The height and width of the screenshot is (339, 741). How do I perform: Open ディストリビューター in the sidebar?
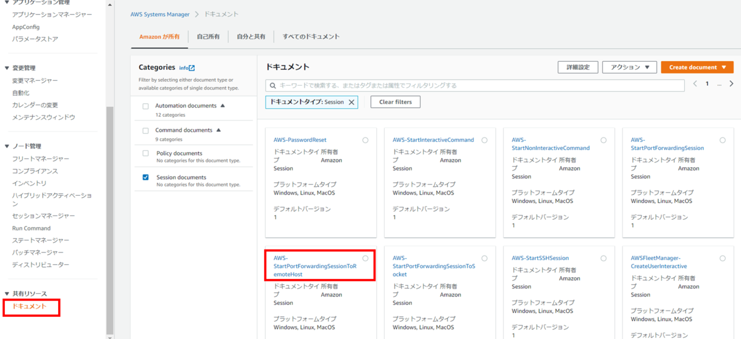click(x=41, y=265)
